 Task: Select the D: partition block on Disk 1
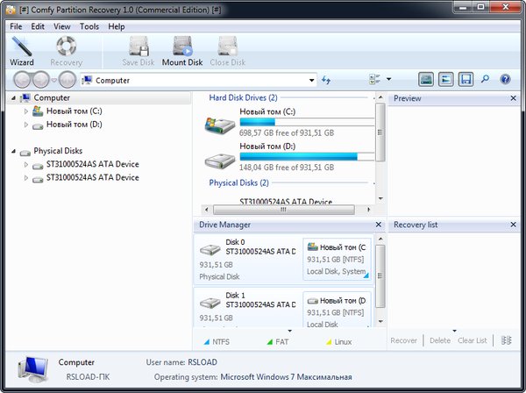[x=338, y=310]
